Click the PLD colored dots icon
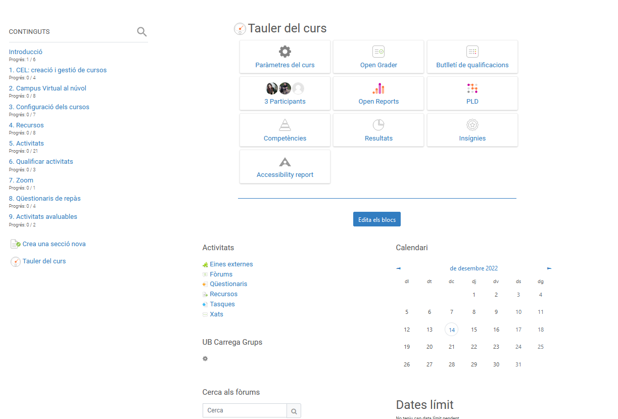This screenshot has height=419, width=618. pyautogui.click(x=472, y=88)
